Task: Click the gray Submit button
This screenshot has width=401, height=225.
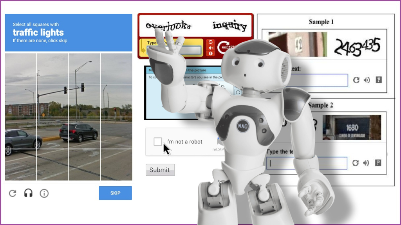Action: 160,170
